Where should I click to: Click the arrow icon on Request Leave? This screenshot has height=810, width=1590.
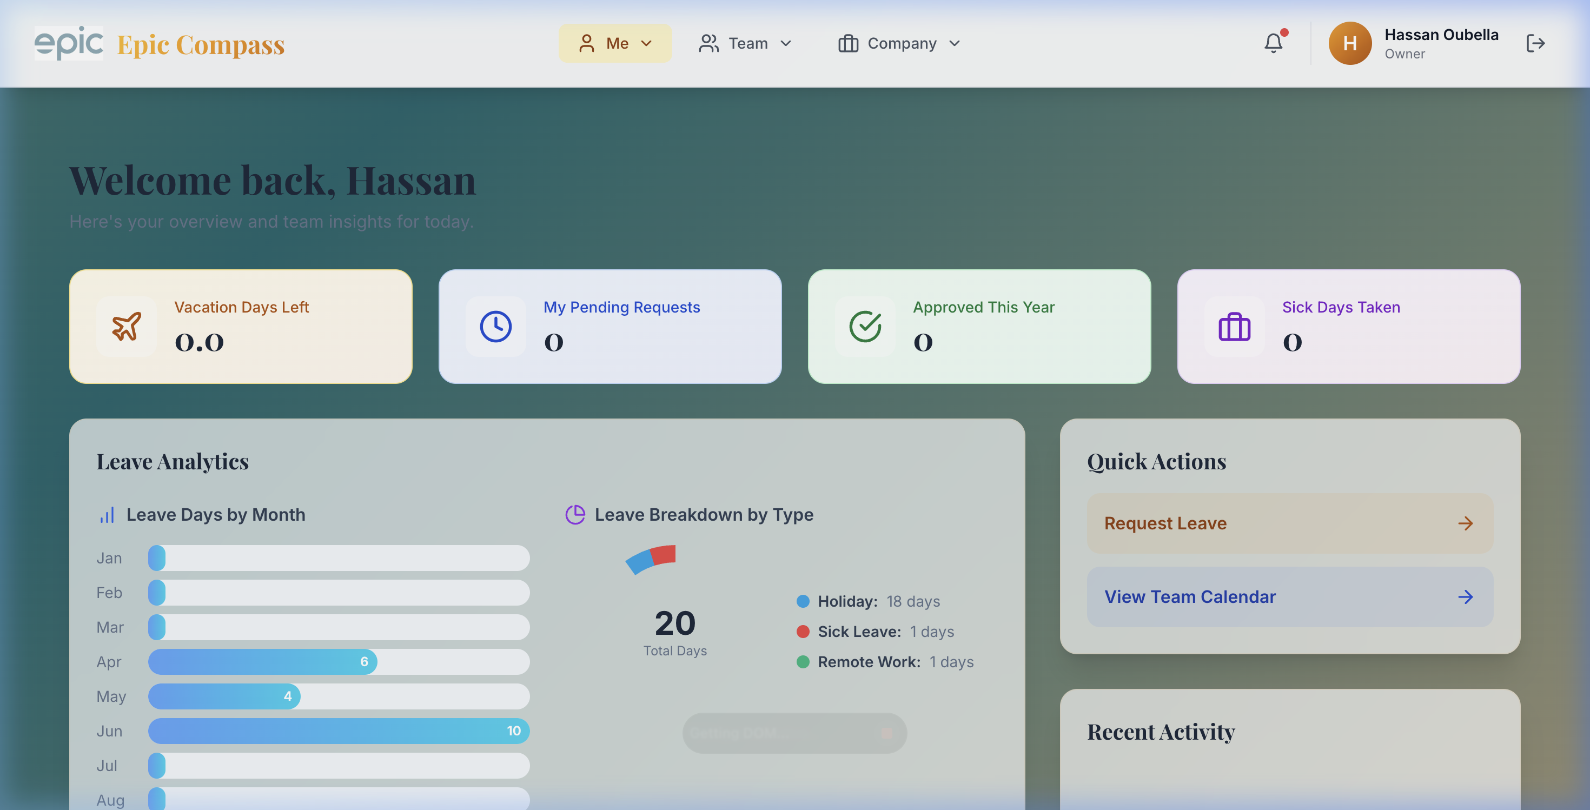tap(1465, 524)
